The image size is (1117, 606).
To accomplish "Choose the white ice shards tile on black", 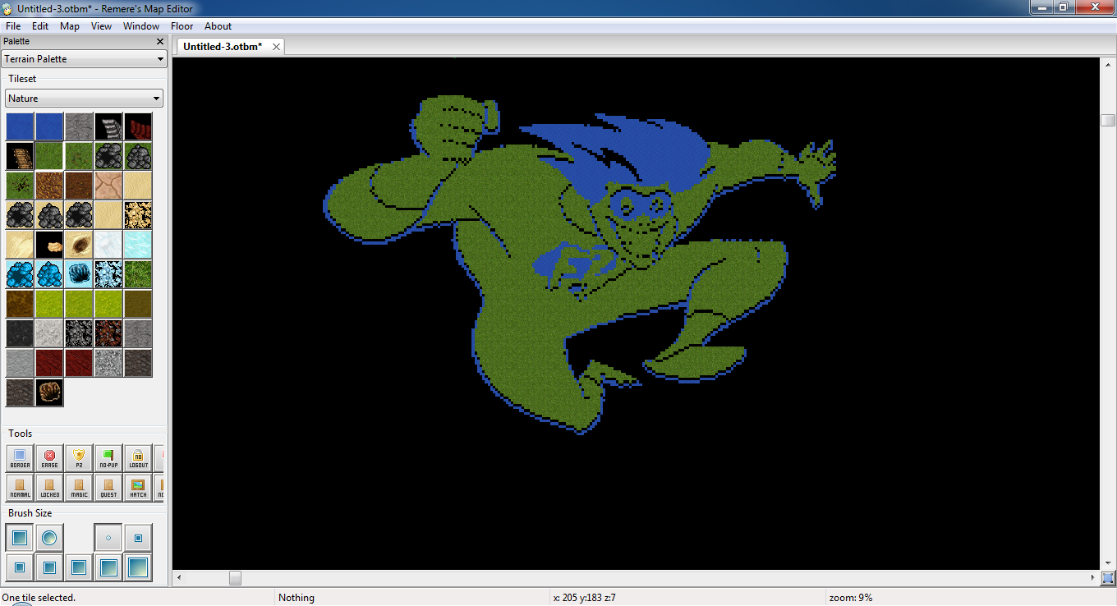I will click(108, 274).
